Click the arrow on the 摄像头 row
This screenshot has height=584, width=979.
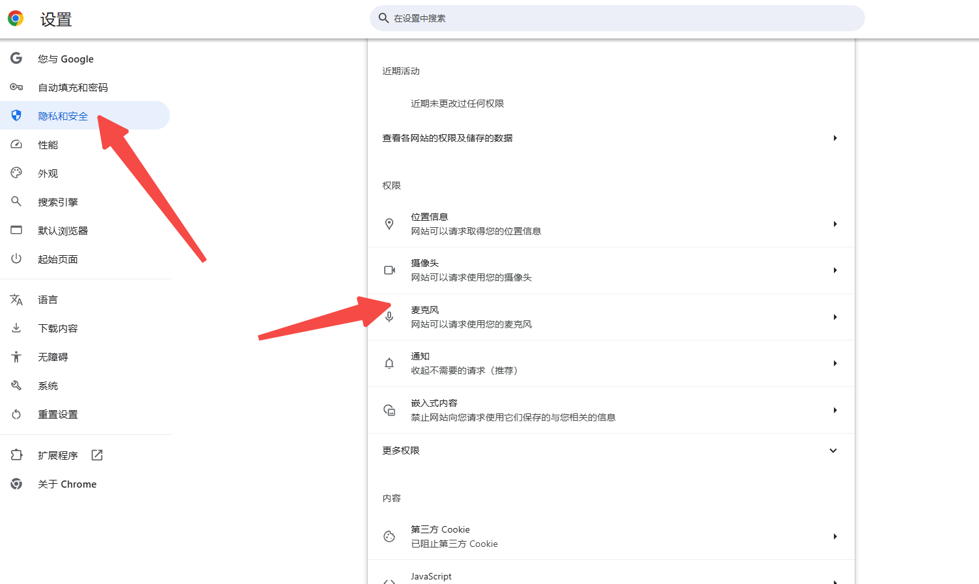click(835, 270)
